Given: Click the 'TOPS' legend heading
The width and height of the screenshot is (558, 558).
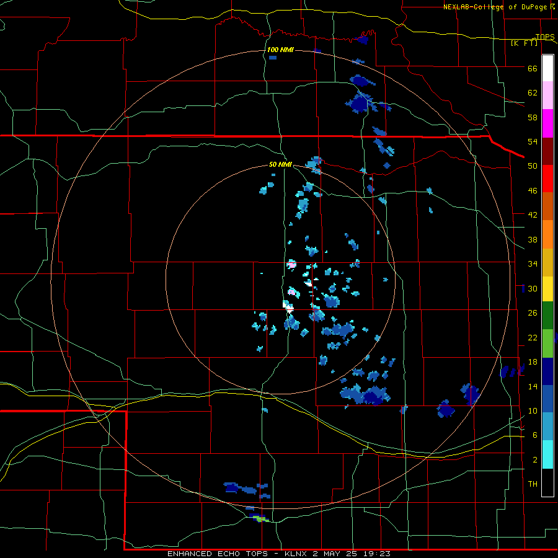Looking at the screenshot, I should click(545, 37).
